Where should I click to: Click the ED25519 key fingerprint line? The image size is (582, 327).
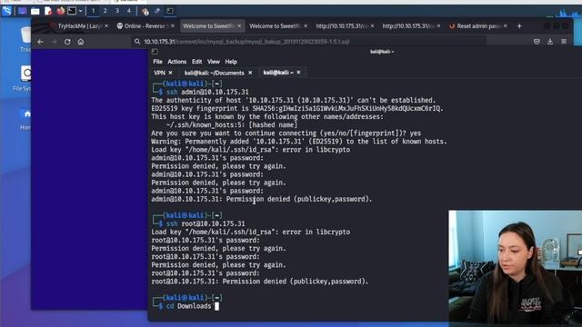point(297,108)
